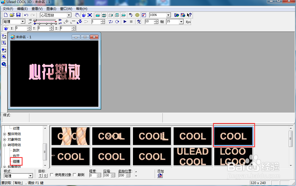Open the 文件(F) menu

tap(8, 9)
